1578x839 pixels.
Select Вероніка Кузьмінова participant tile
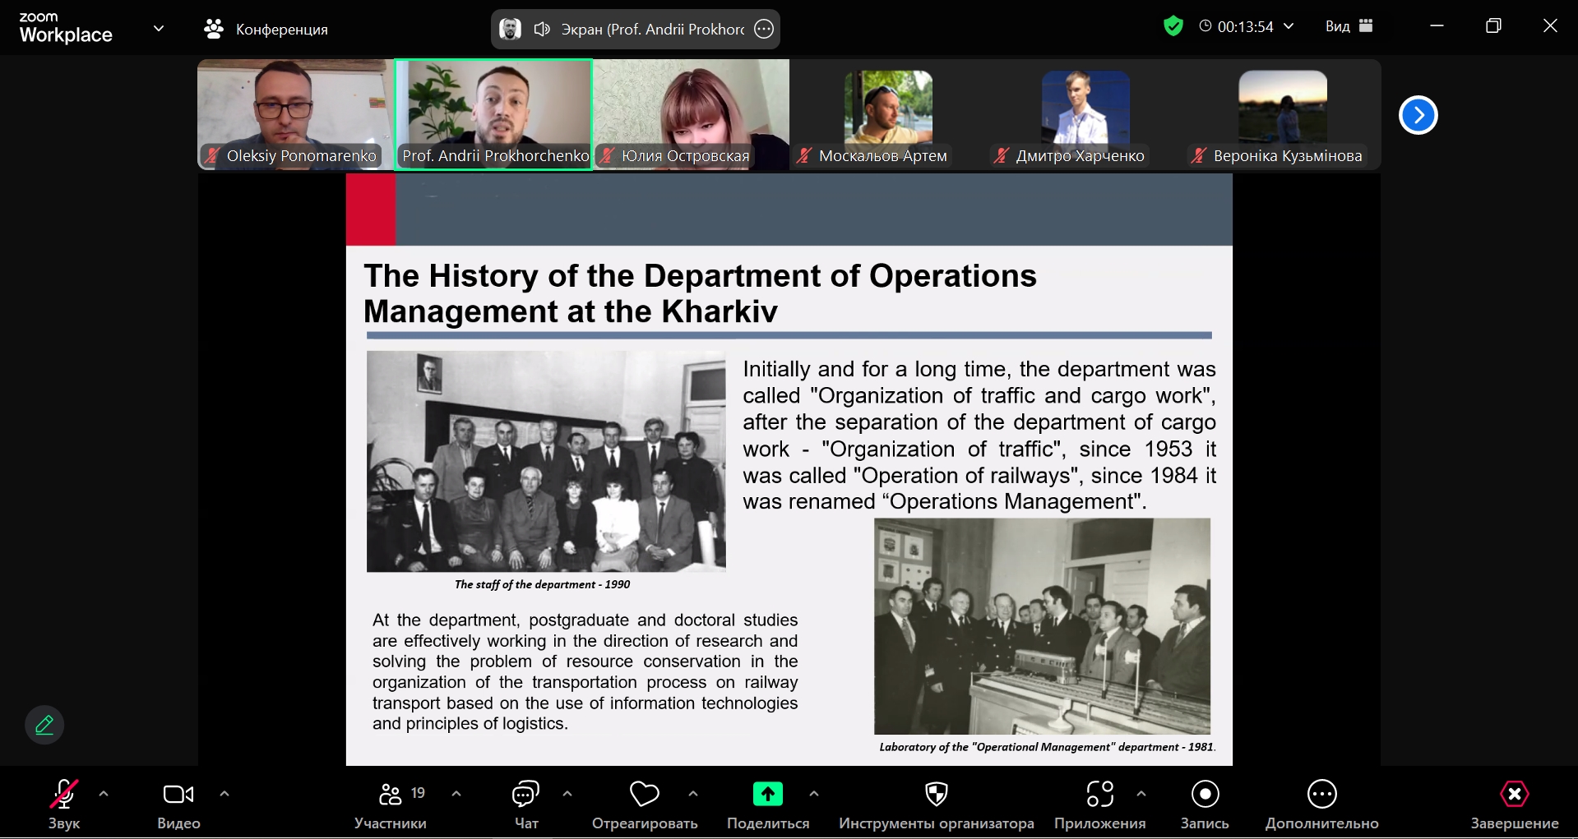(1283, 114)
